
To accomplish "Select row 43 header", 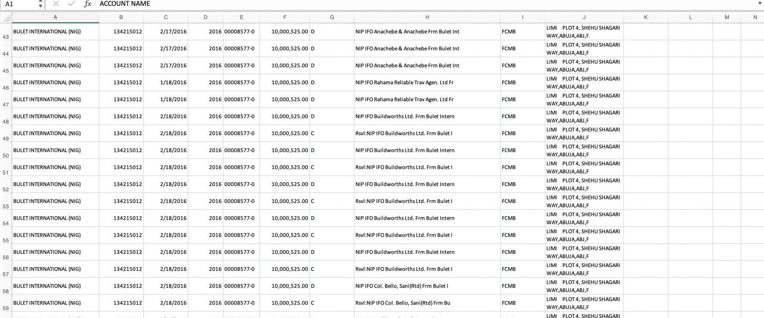I will click(6, 32).
